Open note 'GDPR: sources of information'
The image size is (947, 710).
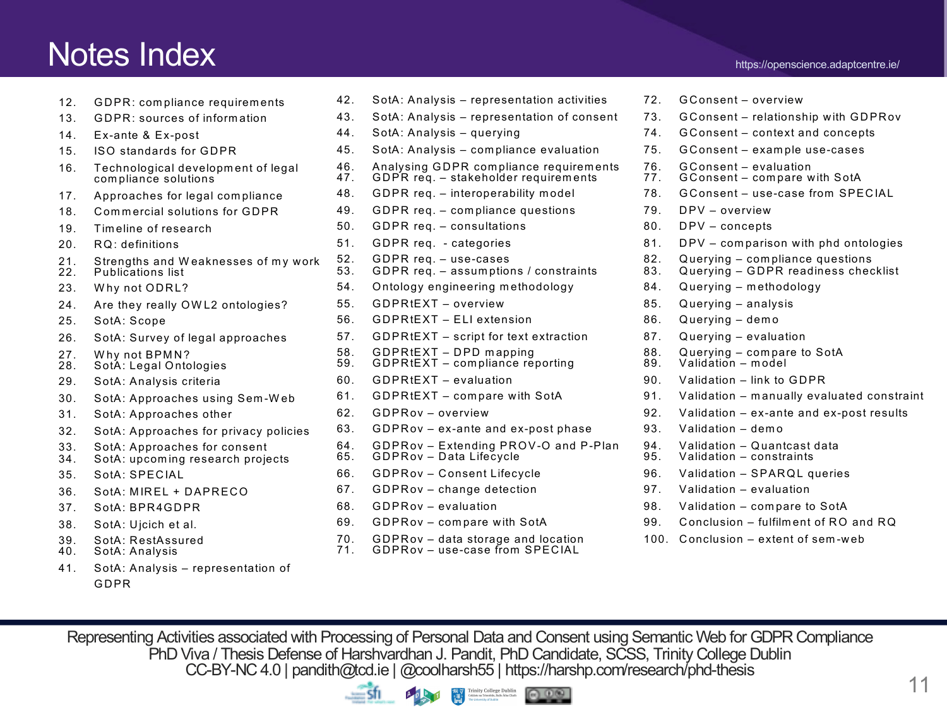[181, 118]
